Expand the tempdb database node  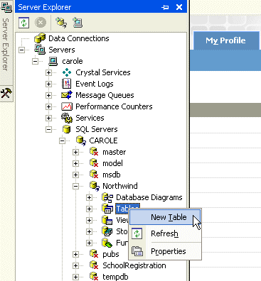(75, 277)
